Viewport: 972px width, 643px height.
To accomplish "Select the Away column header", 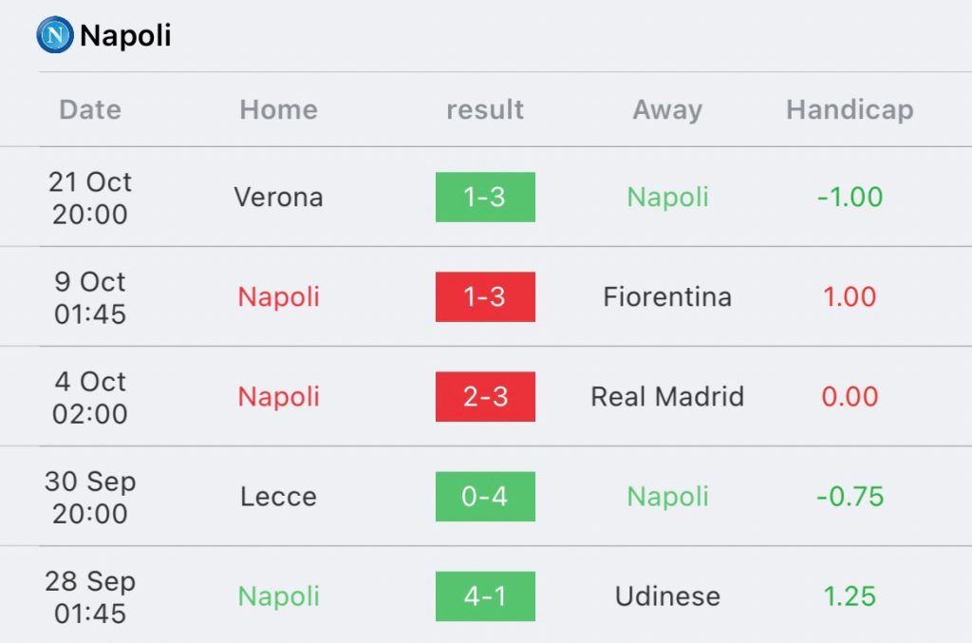I will tap(667, 110).
